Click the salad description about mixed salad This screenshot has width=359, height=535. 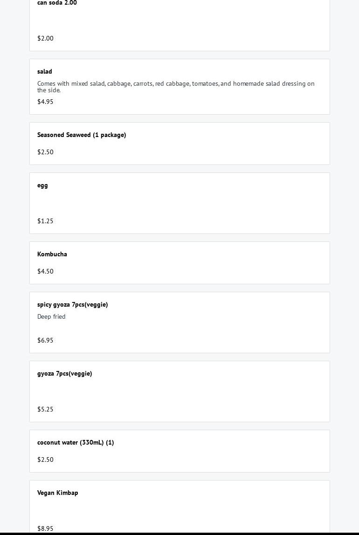coord(176,87)
